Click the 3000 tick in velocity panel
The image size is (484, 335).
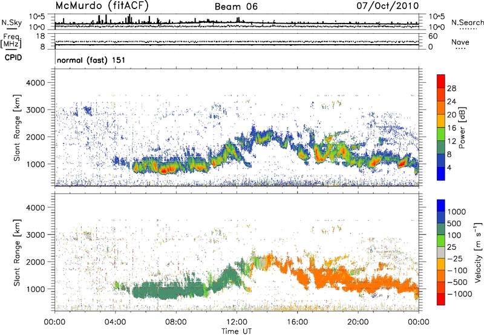[x=35, y=235]
